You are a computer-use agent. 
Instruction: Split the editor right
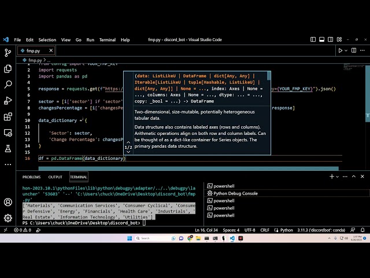click(354, 50)
